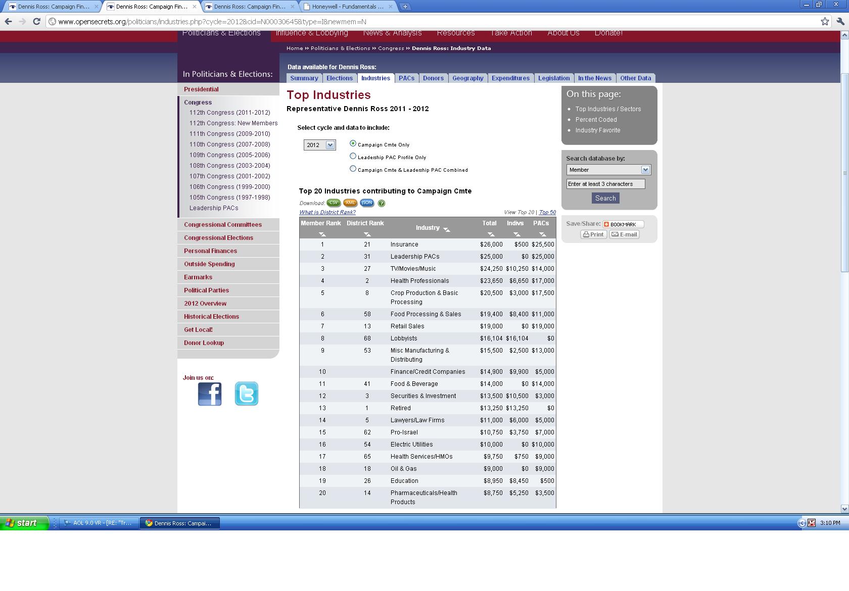849x591 pixels.
Task: Click the Oil & Gas industry row
Action: click(x=428, y=469)
